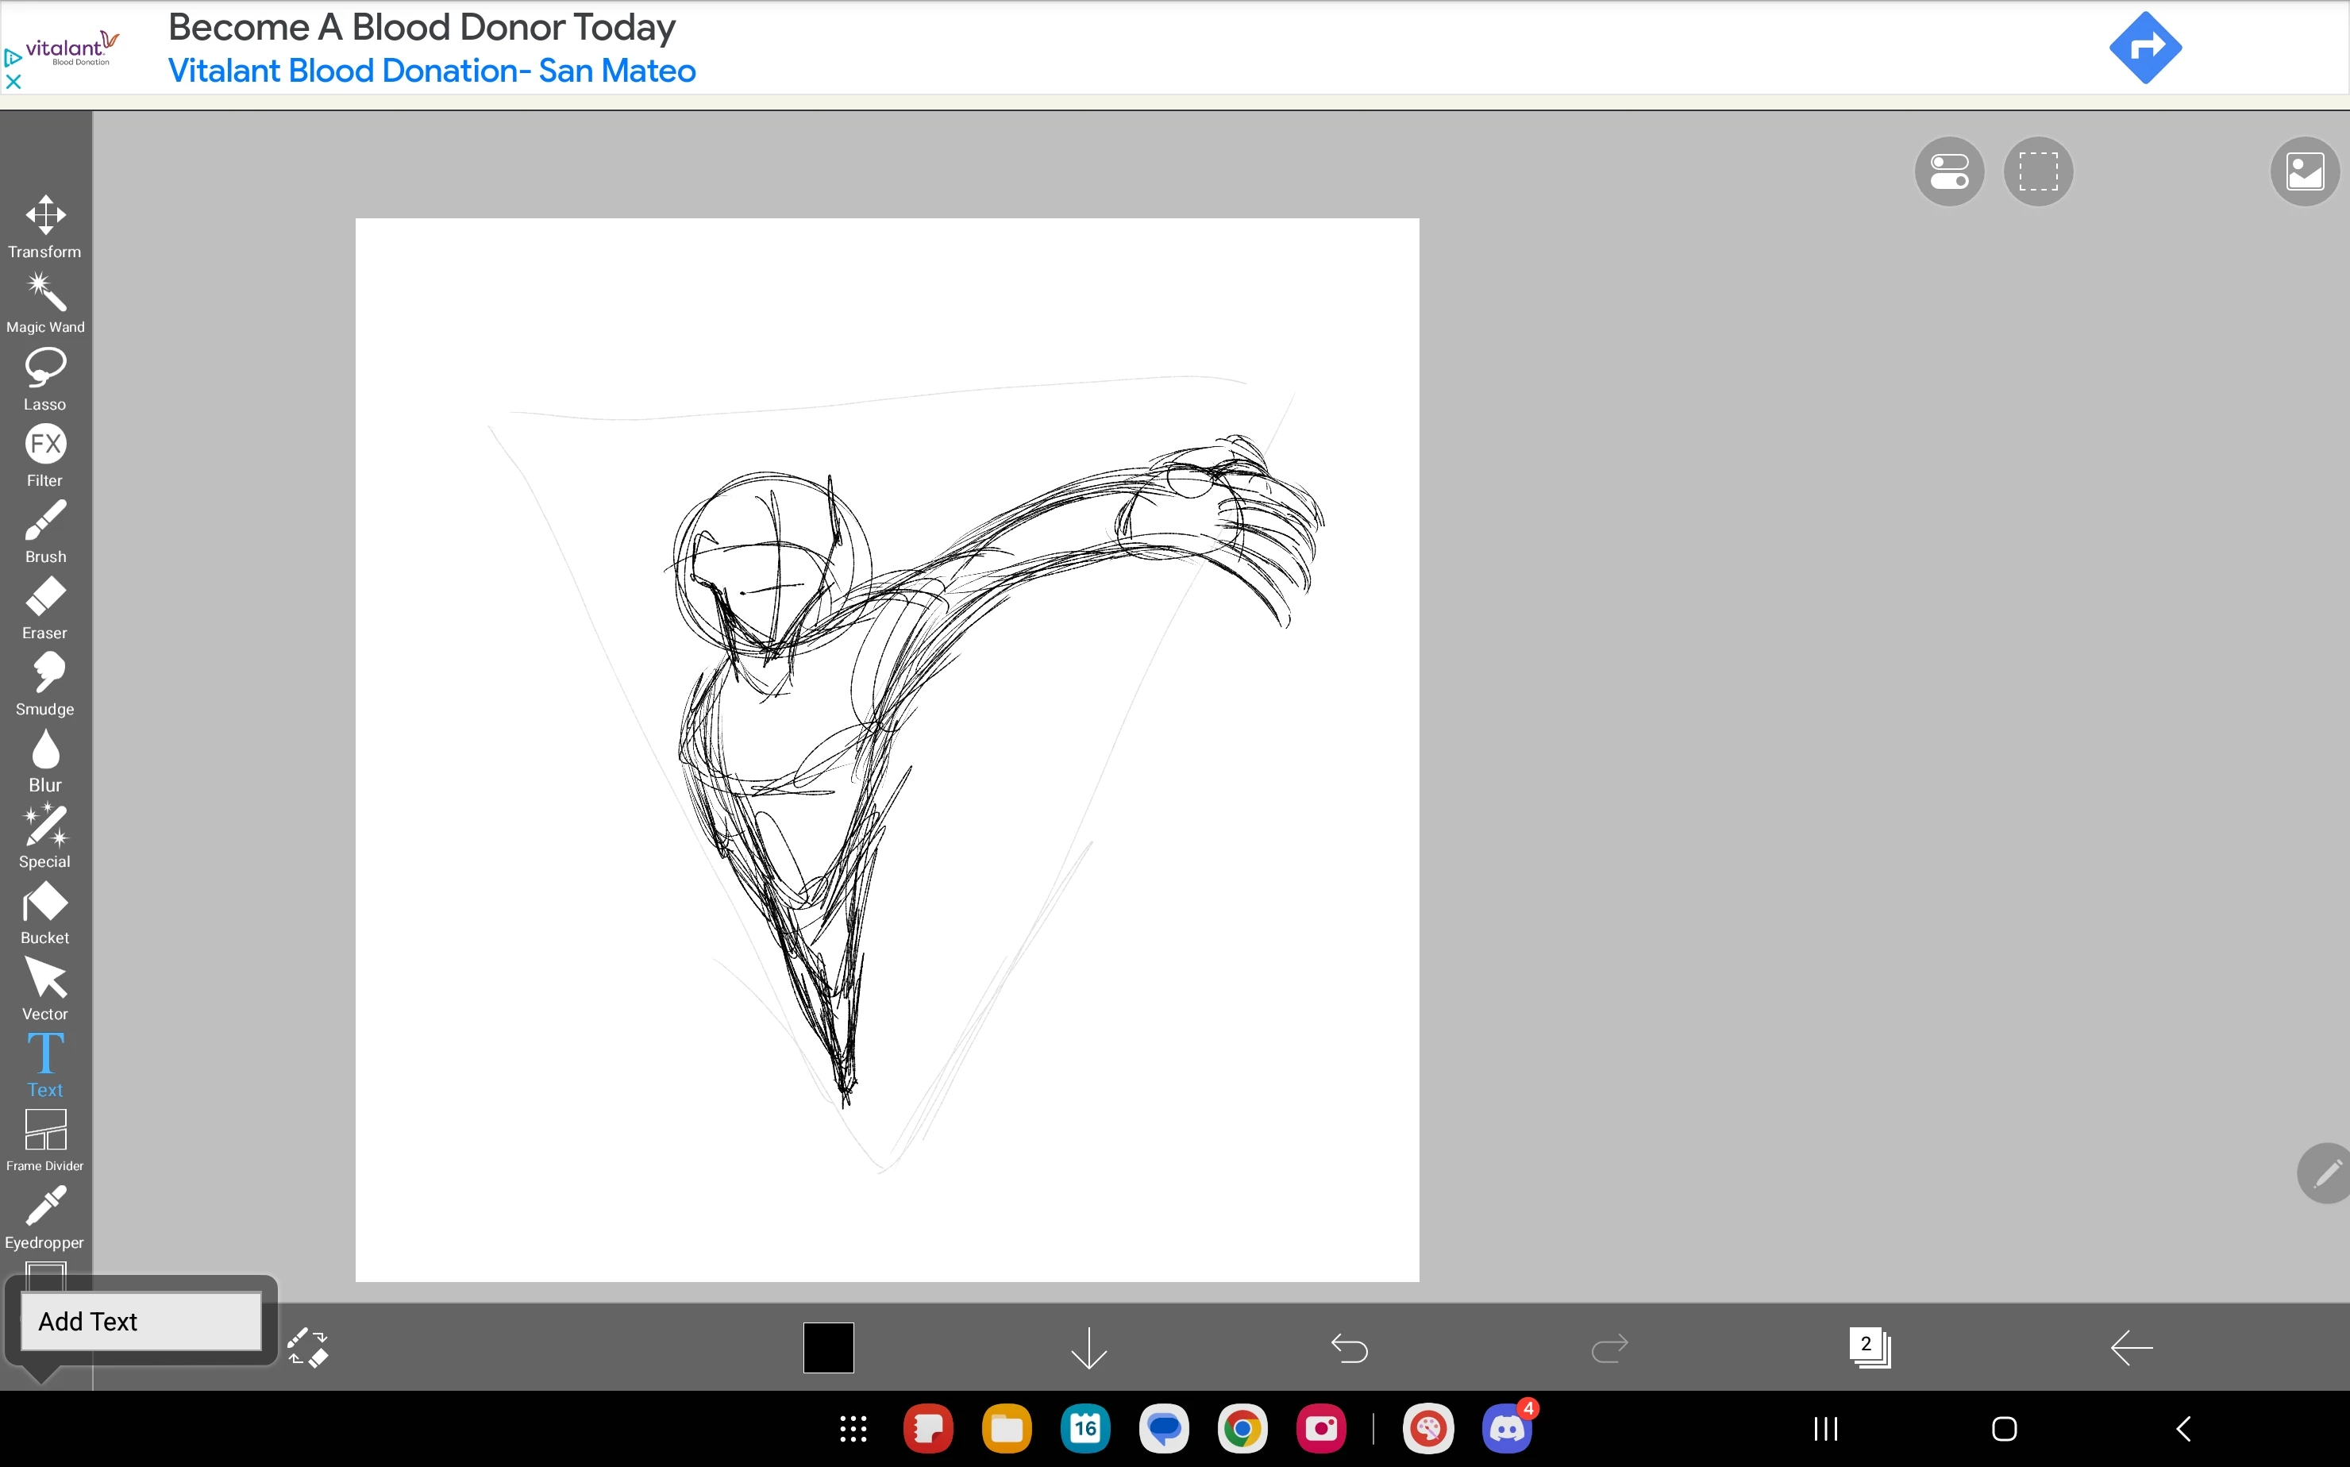This screenshot has width=2350, height=1467.
Task: Open the layers panel showing 2
Action: tap(1869, 1348)
